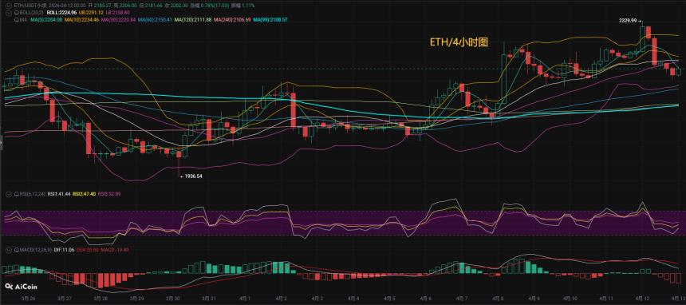The width and height of the screenshot is (686, 305).
Task: Click the DIF:11.06 value
Action: pos(64,250)
